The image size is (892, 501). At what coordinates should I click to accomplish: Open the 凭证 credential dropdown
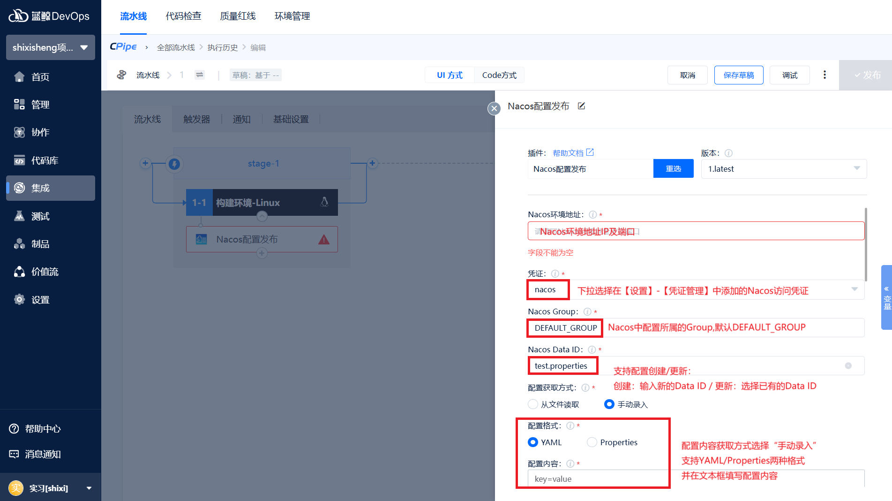pos(854,290)
